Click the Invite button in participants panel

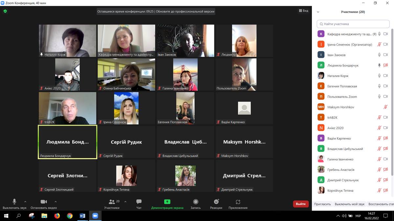tap(322, 204)
